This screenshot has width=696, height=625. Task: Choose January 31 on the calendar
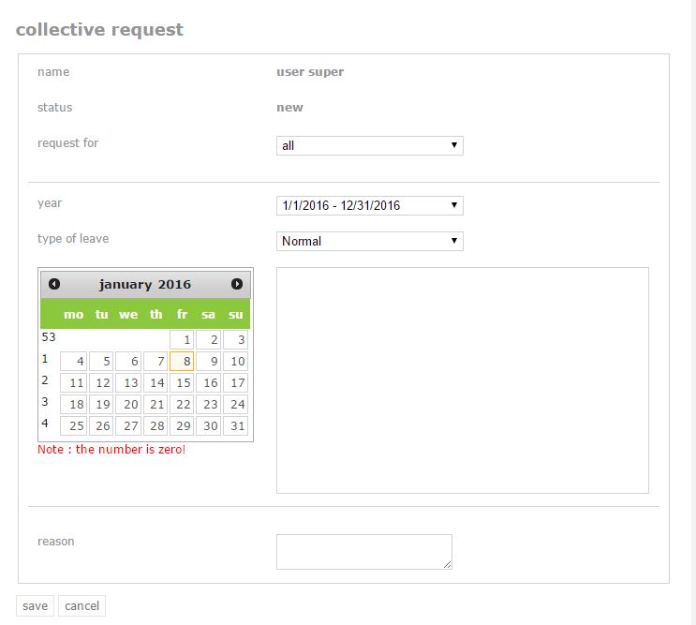(235, 425)
